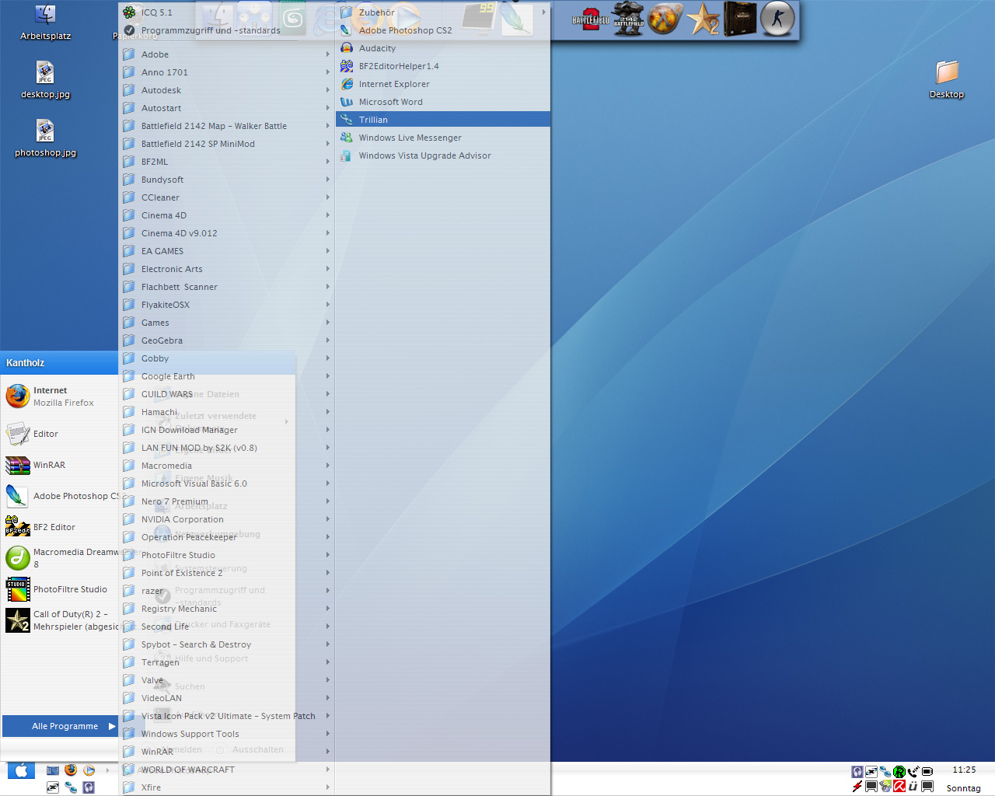Expand the WORLD OF WARCRAFT folder
The height and width of the screenshot is (796, 995).
(226, 770)
